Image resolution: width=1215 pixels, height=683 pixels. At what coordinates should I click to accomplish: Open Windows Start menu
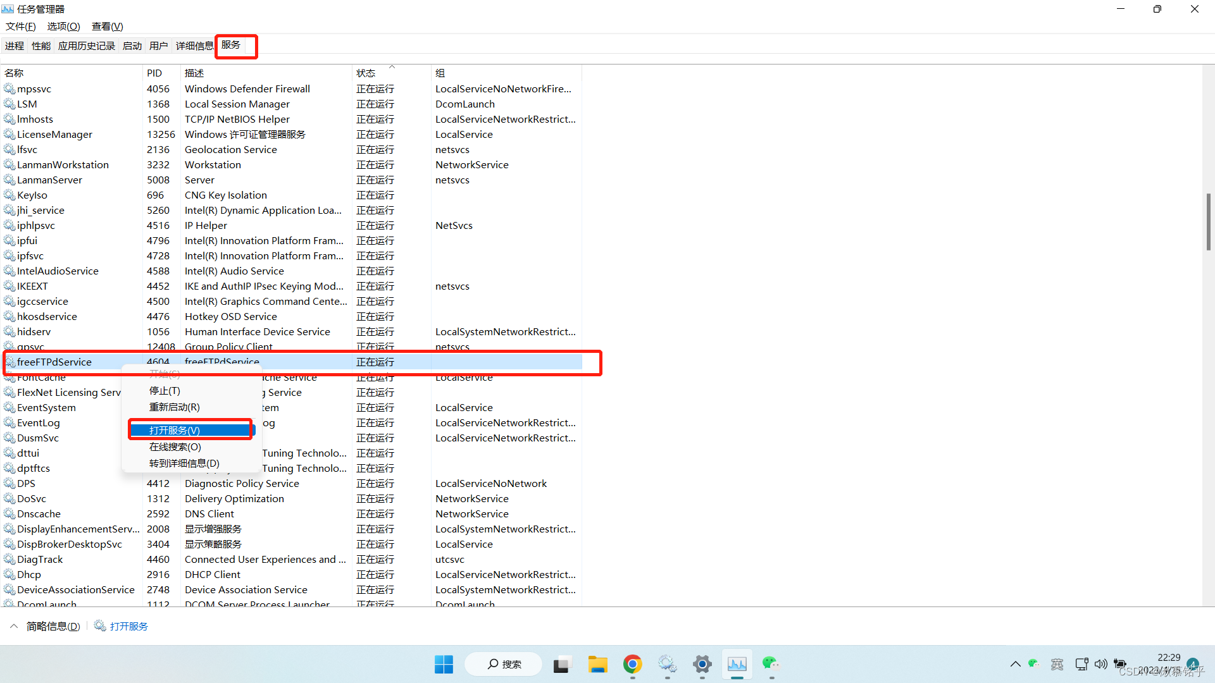[444, 664]
